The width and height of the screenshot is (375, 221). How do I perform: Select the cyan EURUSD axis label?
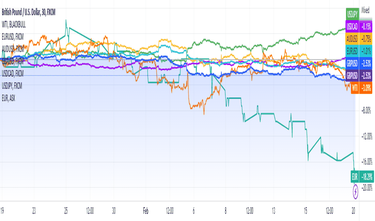click(x=359, y=51)
